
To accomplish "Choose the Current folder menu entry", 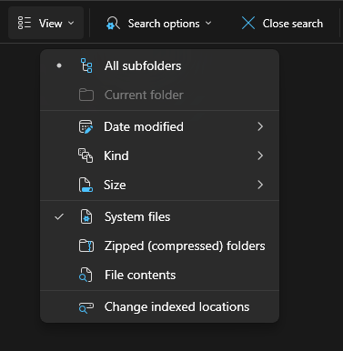I will click(x=159, y=95).
